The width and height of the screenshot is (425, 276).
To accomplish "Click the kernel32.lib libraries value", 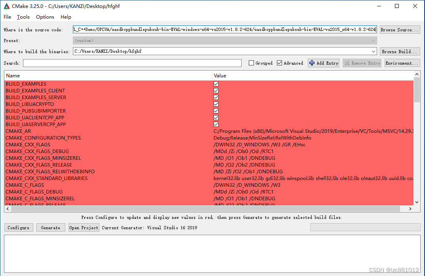I will [x=313, y=178].
